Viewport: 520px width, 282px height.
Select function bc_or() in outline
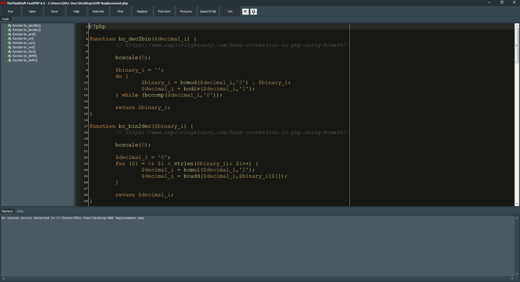point(23,39)
